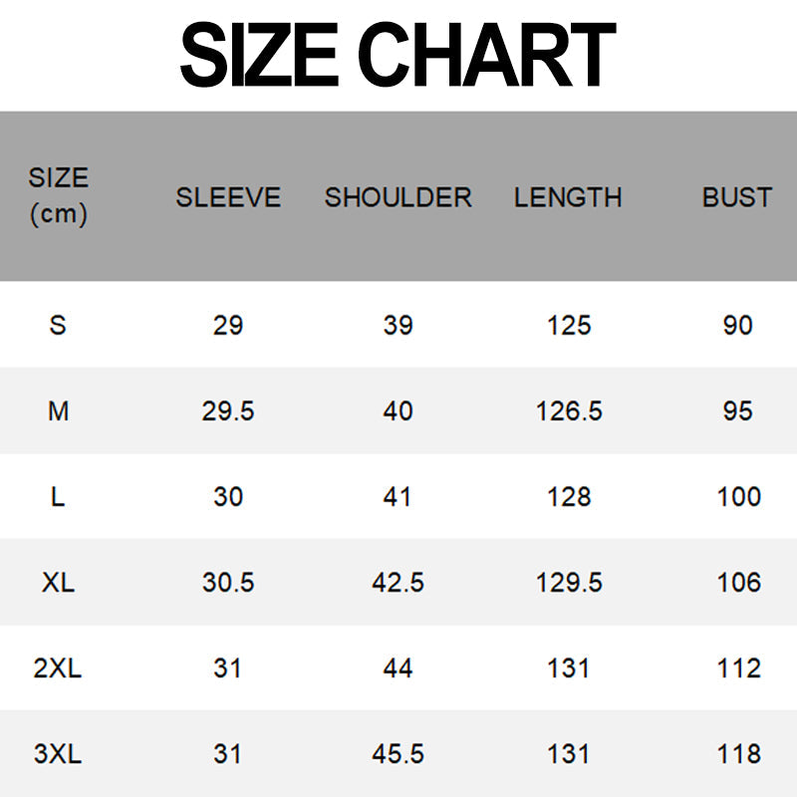Screen dimensions: 797x797
Task: Select bust value 106 for size XL
Action: tap(738, 582)
